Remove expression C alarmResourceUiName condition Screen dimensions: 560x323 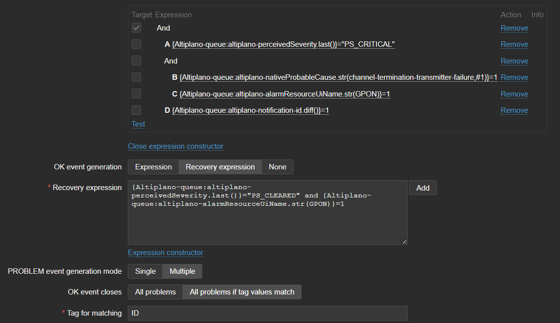[514, 94]
